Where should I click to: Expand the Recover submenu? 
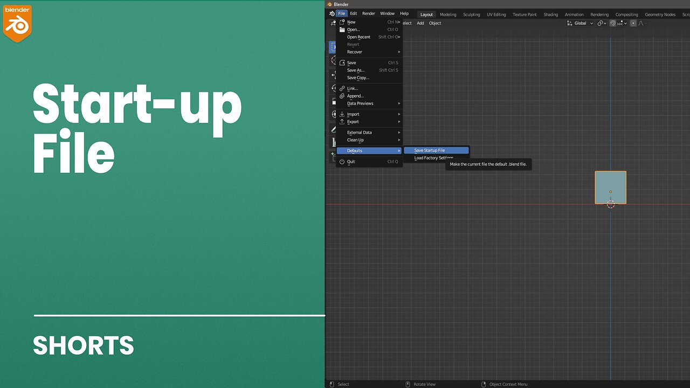tap(369, 52)
